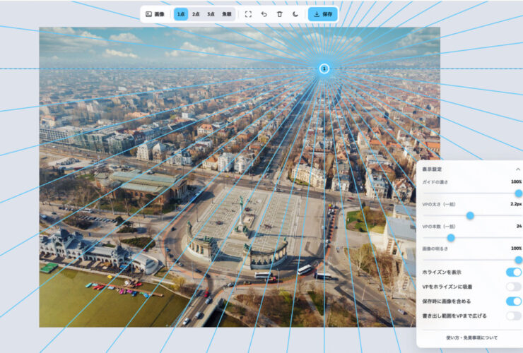Switch to 3点 perspective mode

tap(211, 14)
